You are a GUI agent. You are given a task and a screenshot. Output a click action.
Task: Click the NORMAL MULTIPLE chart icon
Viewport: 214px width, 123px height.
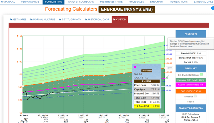(31, 19)
